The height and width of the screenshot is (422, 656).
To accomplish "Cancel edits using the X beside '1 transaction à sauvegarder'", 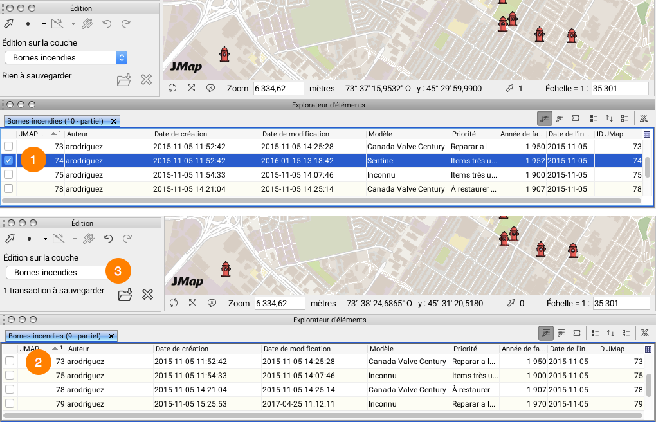I will pyautogui.click(x=147, y=295).
